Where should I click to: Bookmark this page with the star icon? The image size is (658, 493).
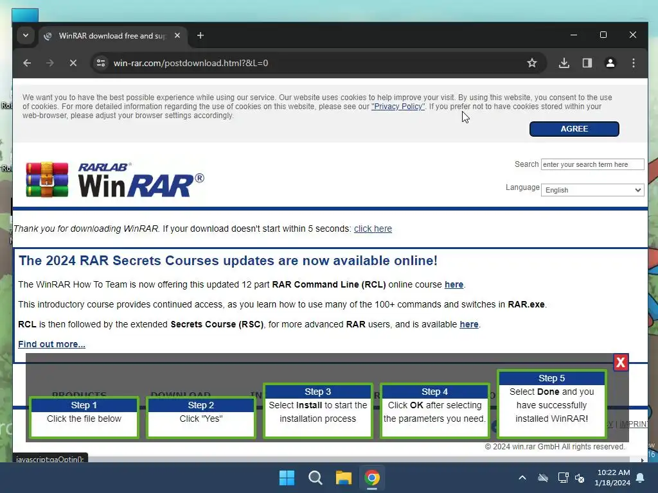pos(531,63)
